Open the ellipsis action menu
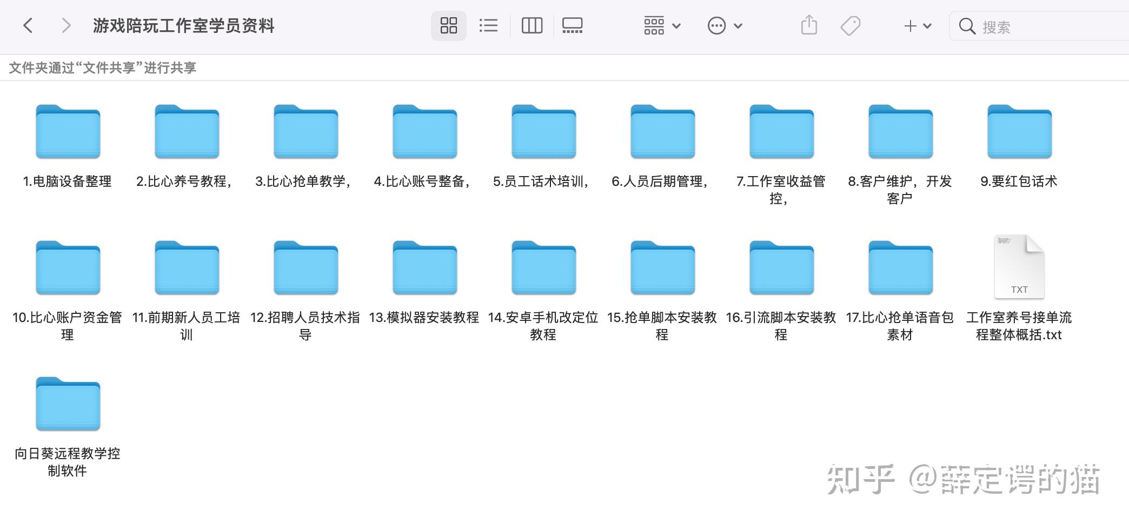The image size is (1129, 524). 725,25
